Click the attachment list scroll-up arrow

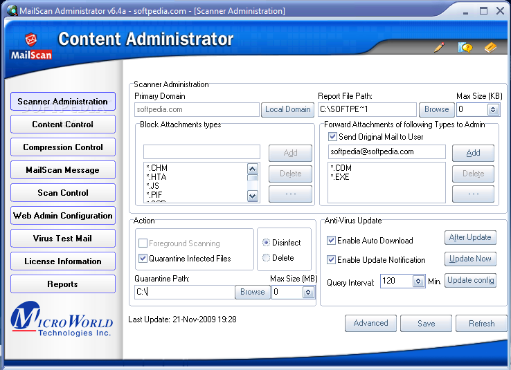[x=253, y=169]
